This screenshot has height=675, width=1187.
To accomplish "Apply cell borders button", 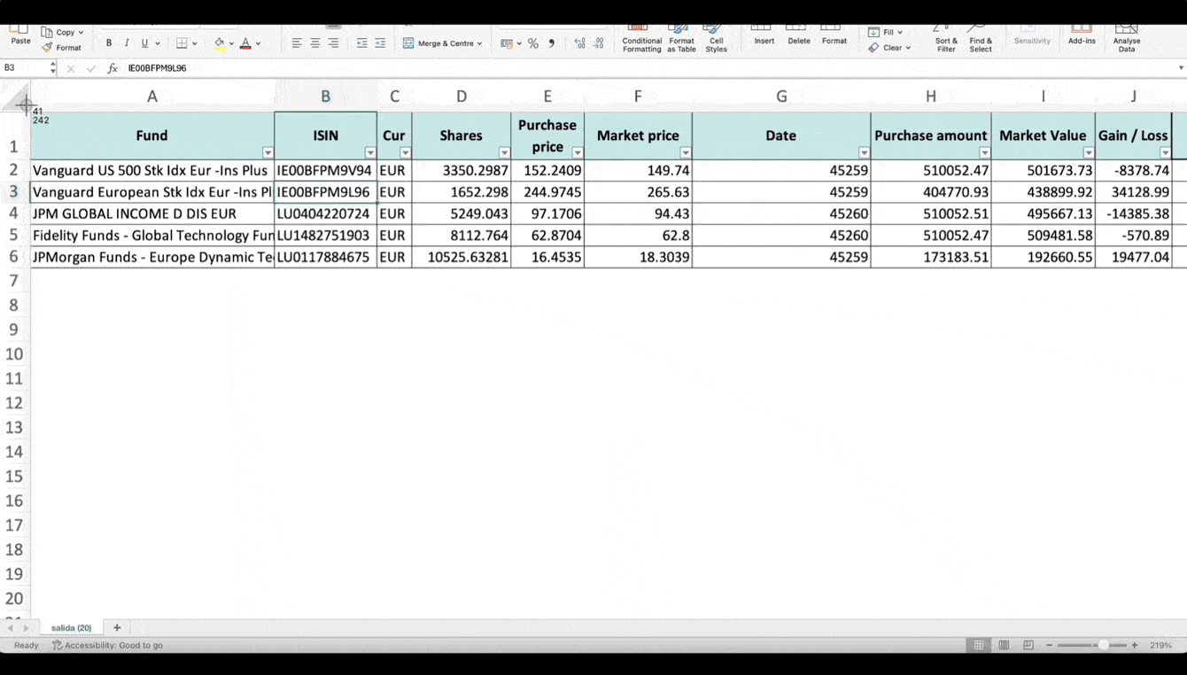I will pyautogui.click(x=182, y=43).
